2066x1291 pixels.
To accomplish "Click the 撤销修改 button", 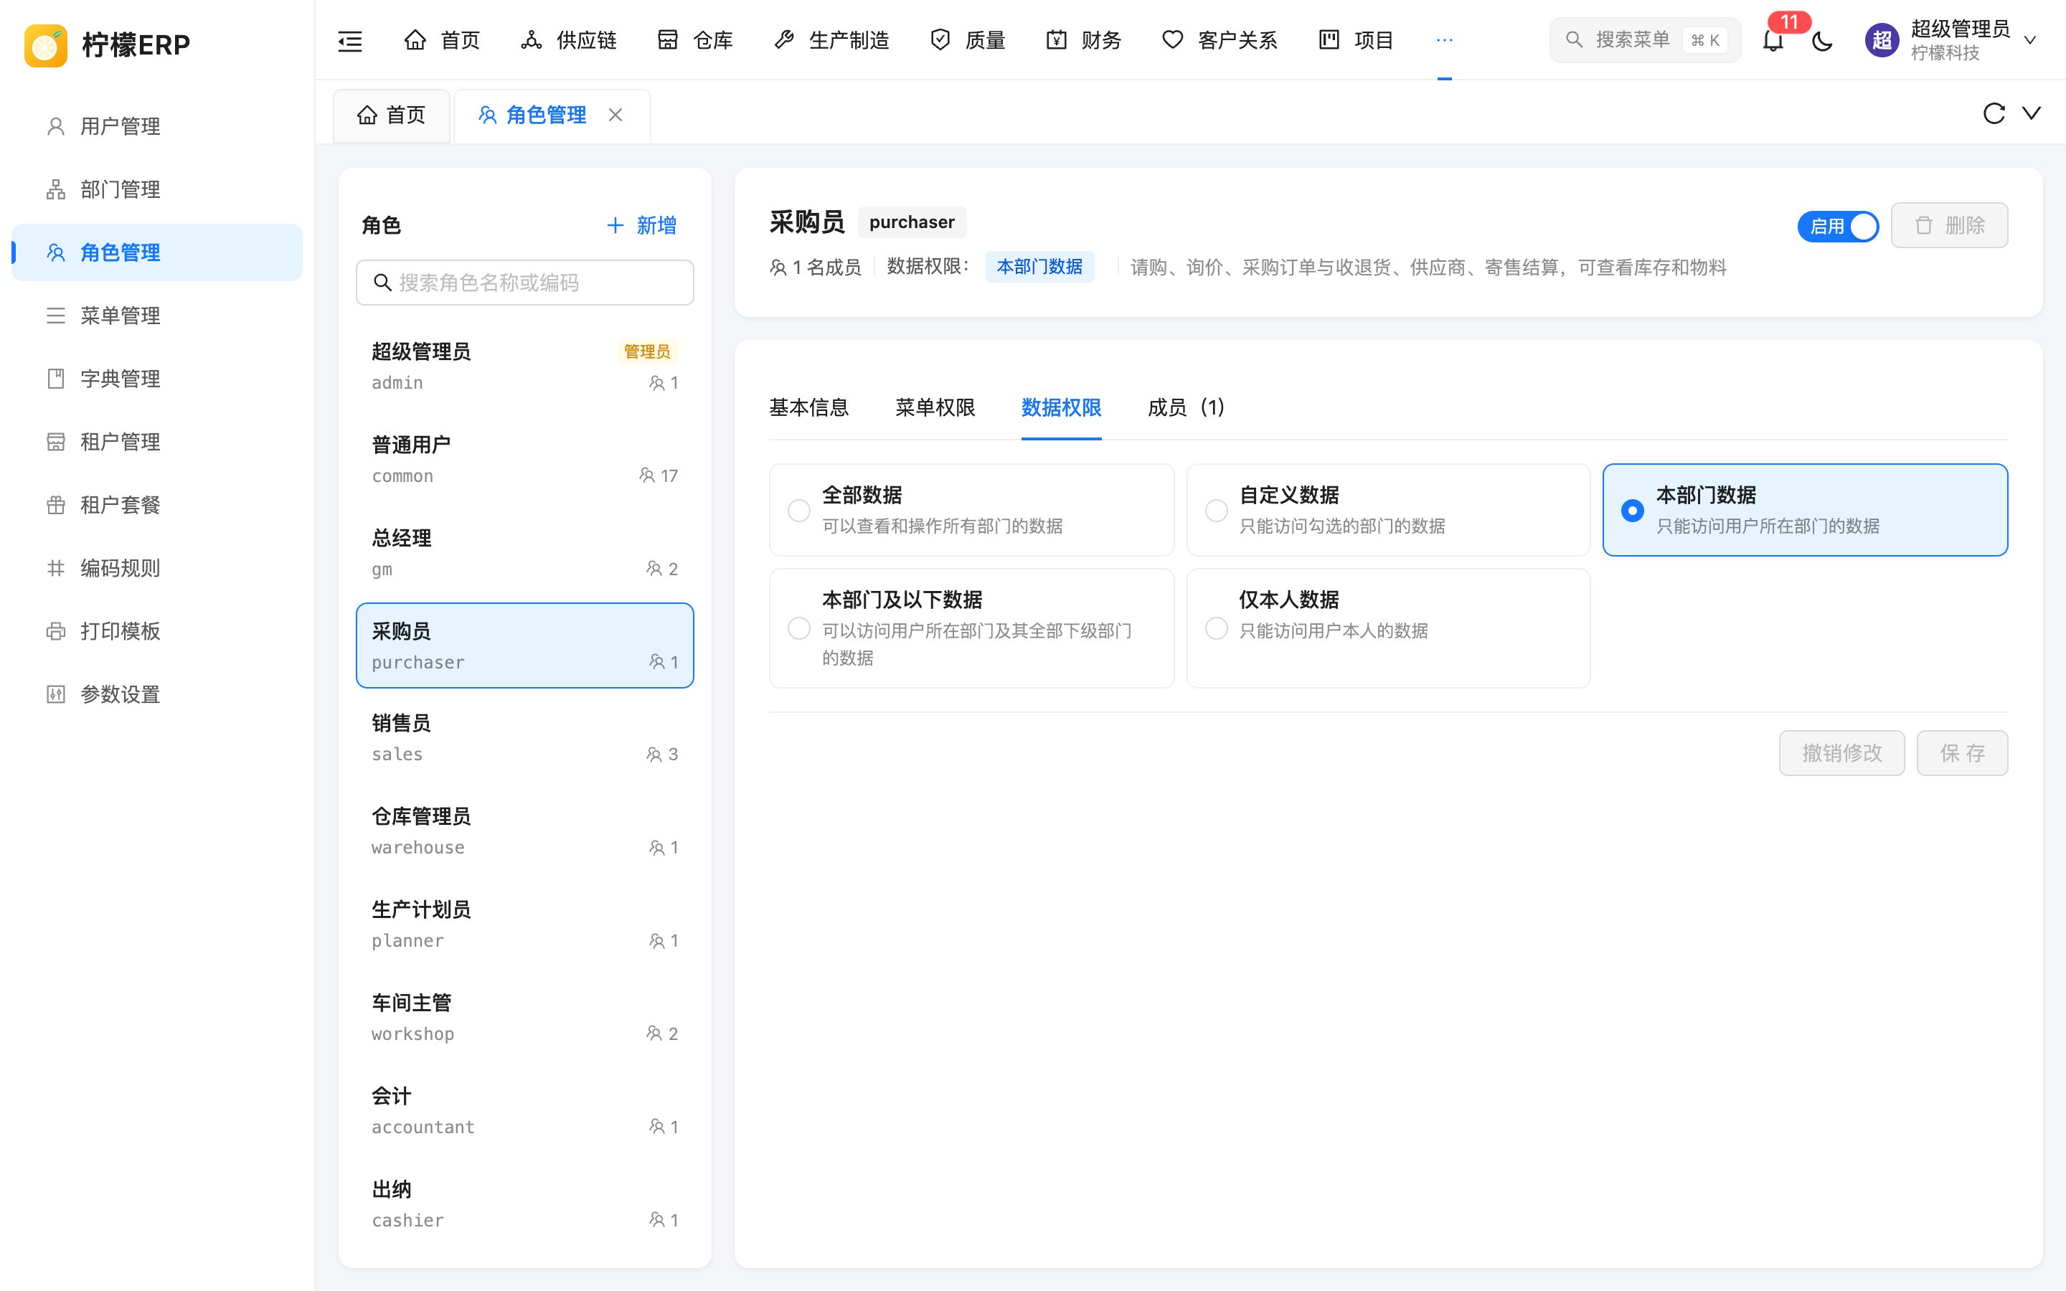I will pos(1841,753).
